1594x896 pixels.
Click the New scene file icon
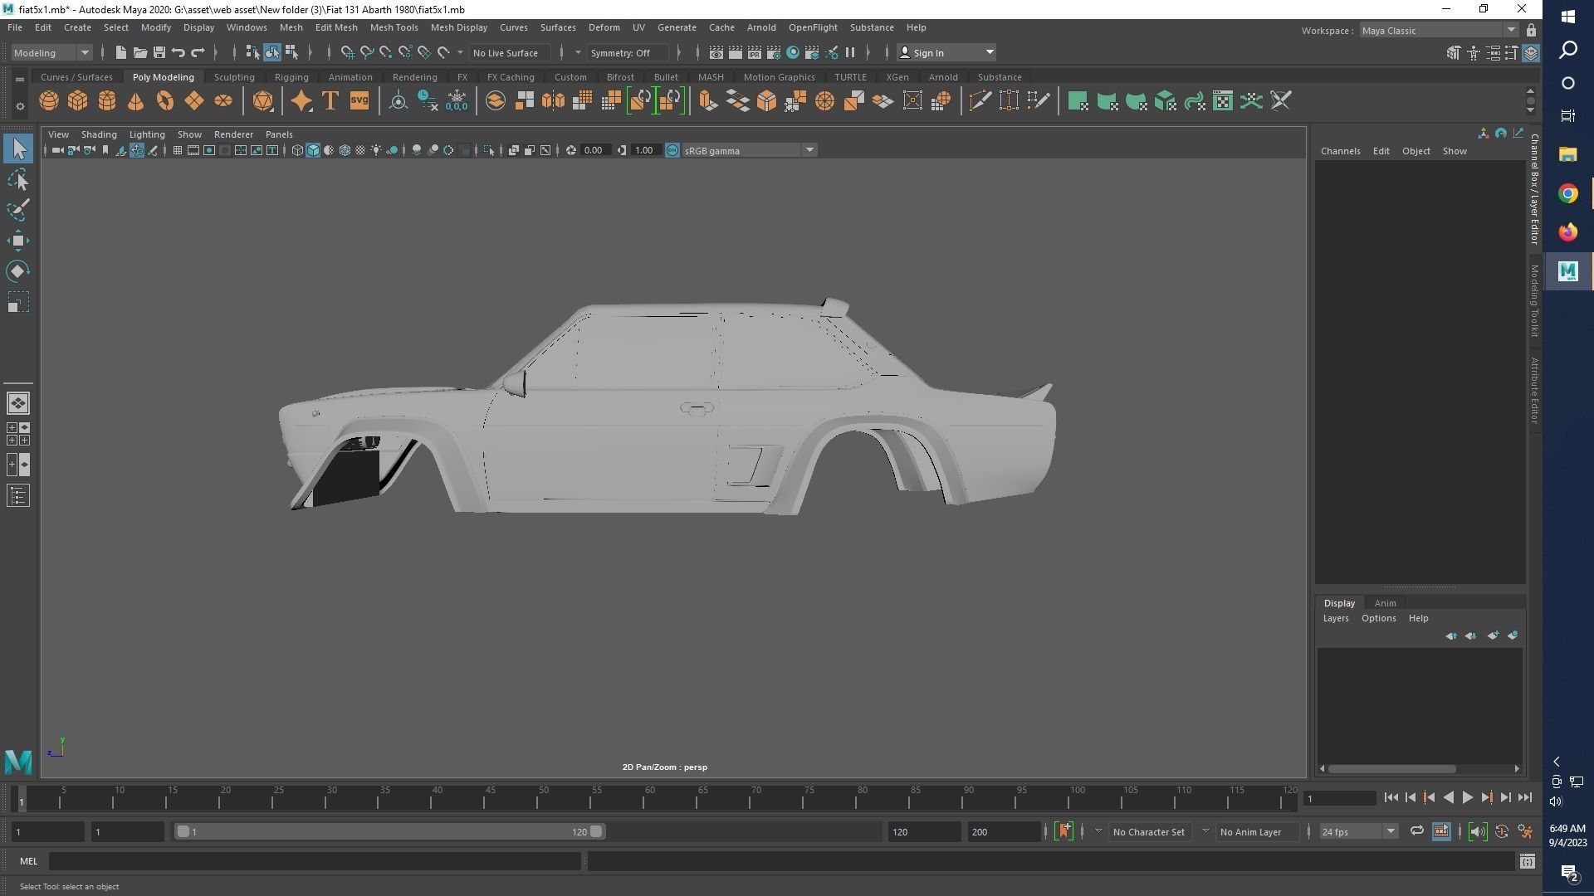pos(121,53)
